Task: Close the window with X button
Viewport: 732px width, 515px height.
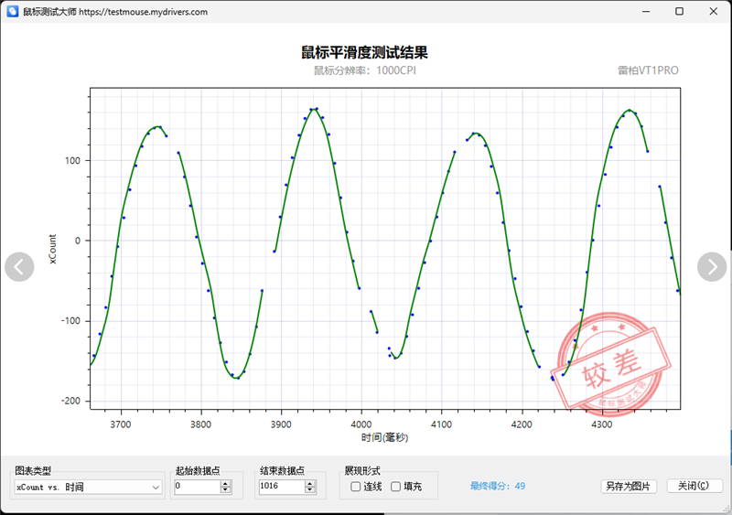Action: point(714,12)
